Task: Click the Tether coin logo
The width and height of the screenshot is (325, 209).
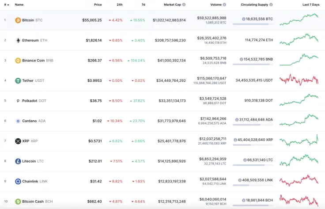Action: pyautogui.click(x=18, y=80)
